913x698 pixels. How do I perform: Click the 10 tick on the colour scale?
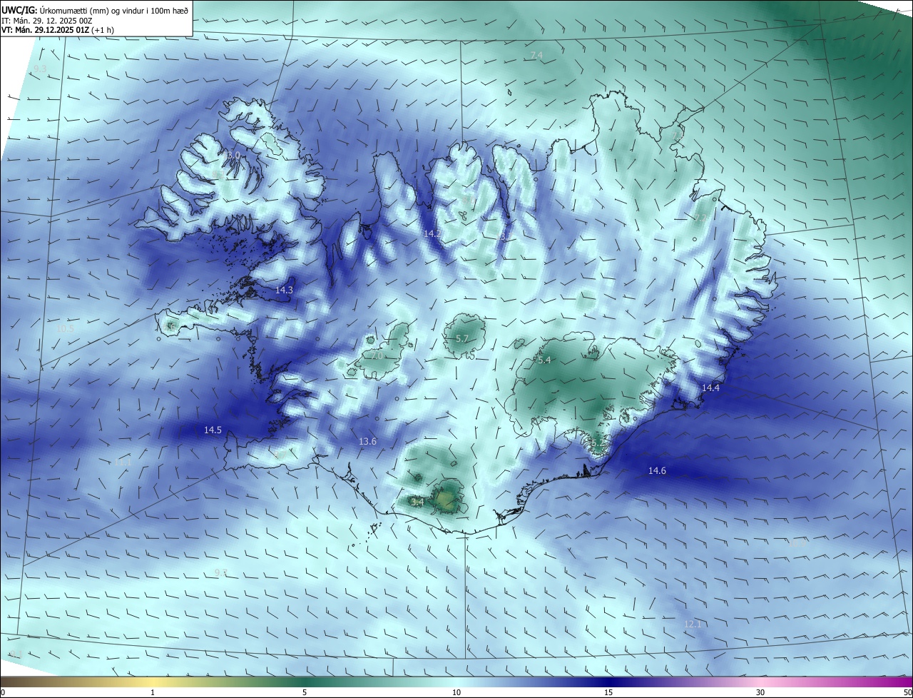click(456, 692)
